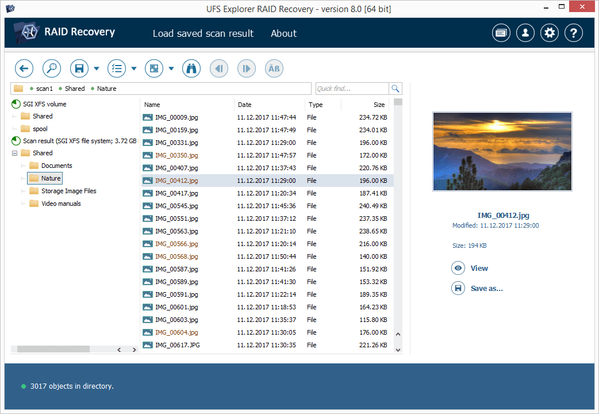
Task: Click the back arrow navigation icon
Action: coord(24,68)
